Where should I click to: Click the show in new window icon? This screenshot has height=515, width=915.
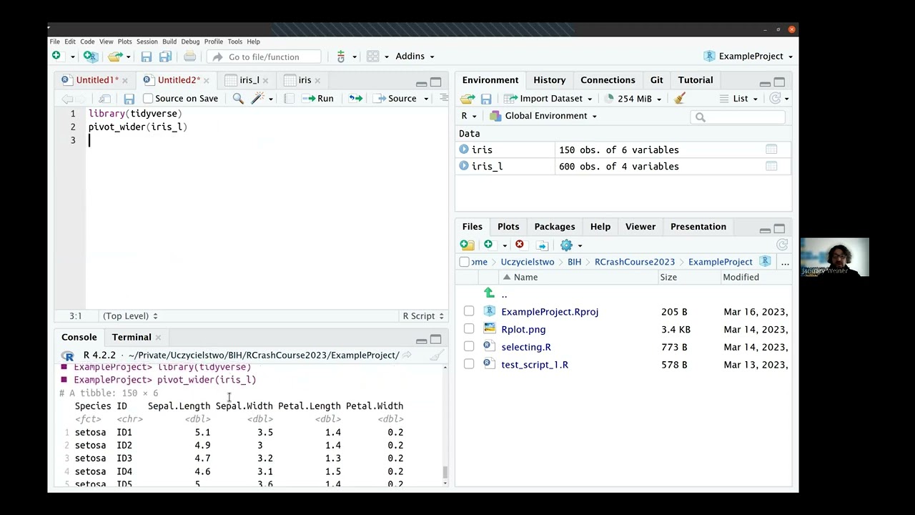[104, 99]
